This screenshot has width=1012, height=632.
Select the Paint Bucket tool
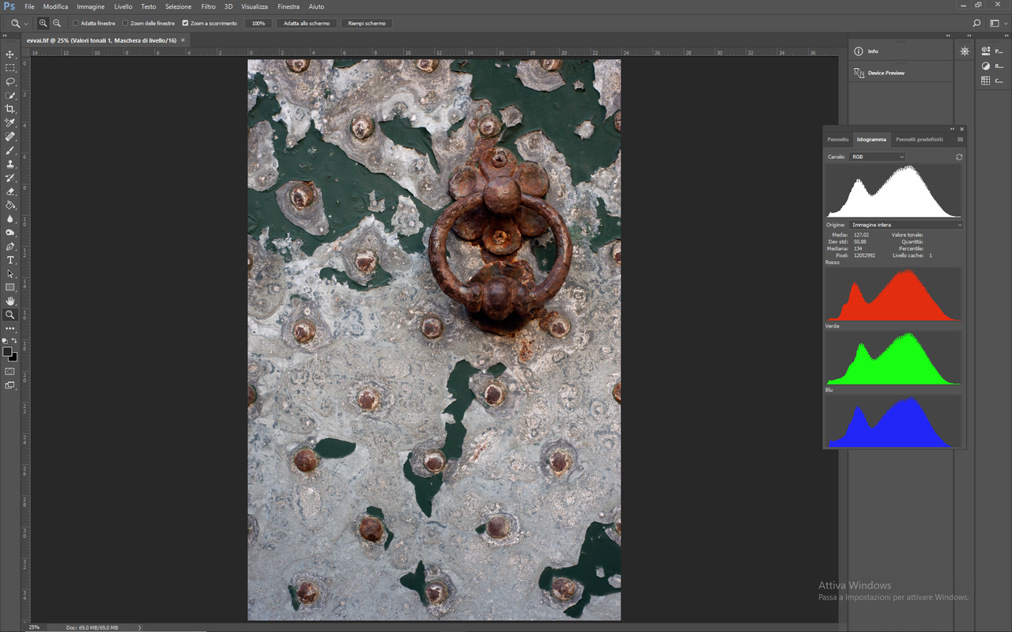pyautogui.click(x=10, y=205)
